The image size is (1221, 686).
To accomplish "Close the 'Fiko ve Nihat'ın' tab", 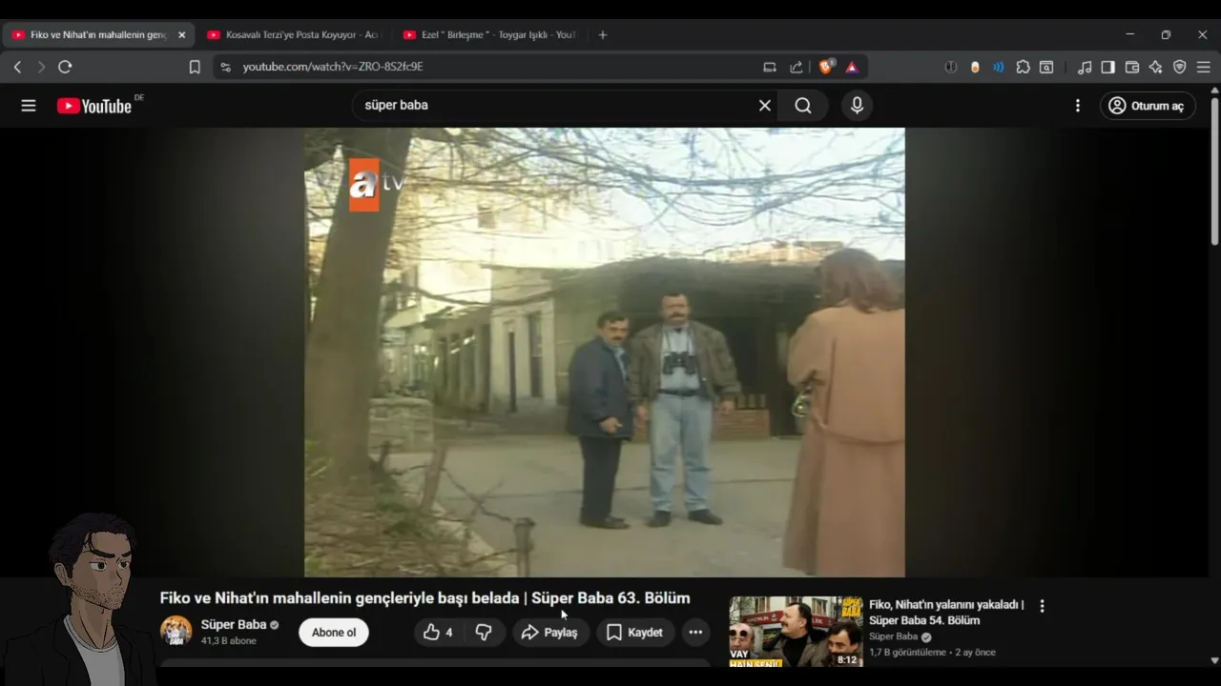I will 181,35.
